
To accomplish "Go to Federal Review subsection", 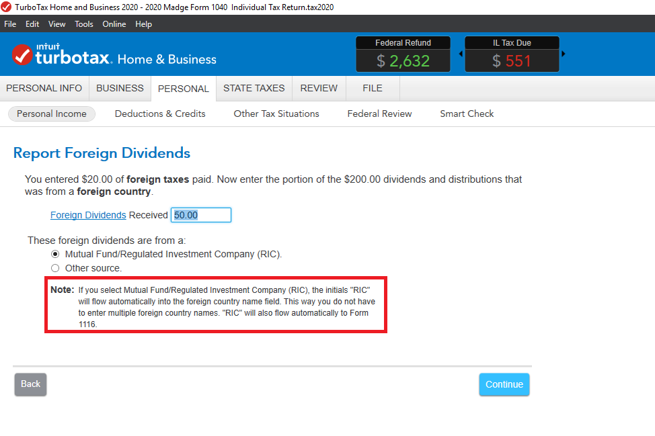I will 379,114.
